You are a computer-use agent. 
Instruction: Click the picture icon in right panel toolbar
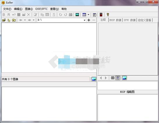point(124,78)
